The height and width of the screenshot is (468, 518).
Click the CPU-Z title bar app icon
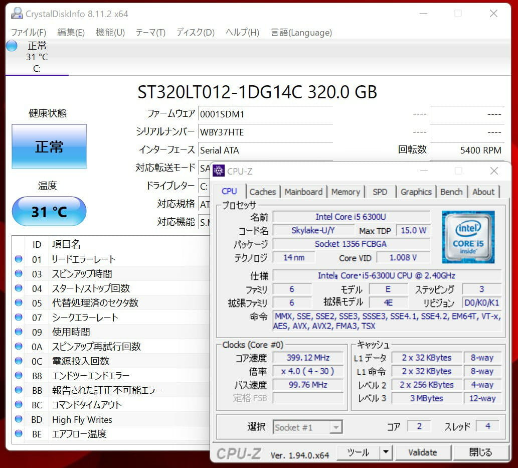(218, 171)
